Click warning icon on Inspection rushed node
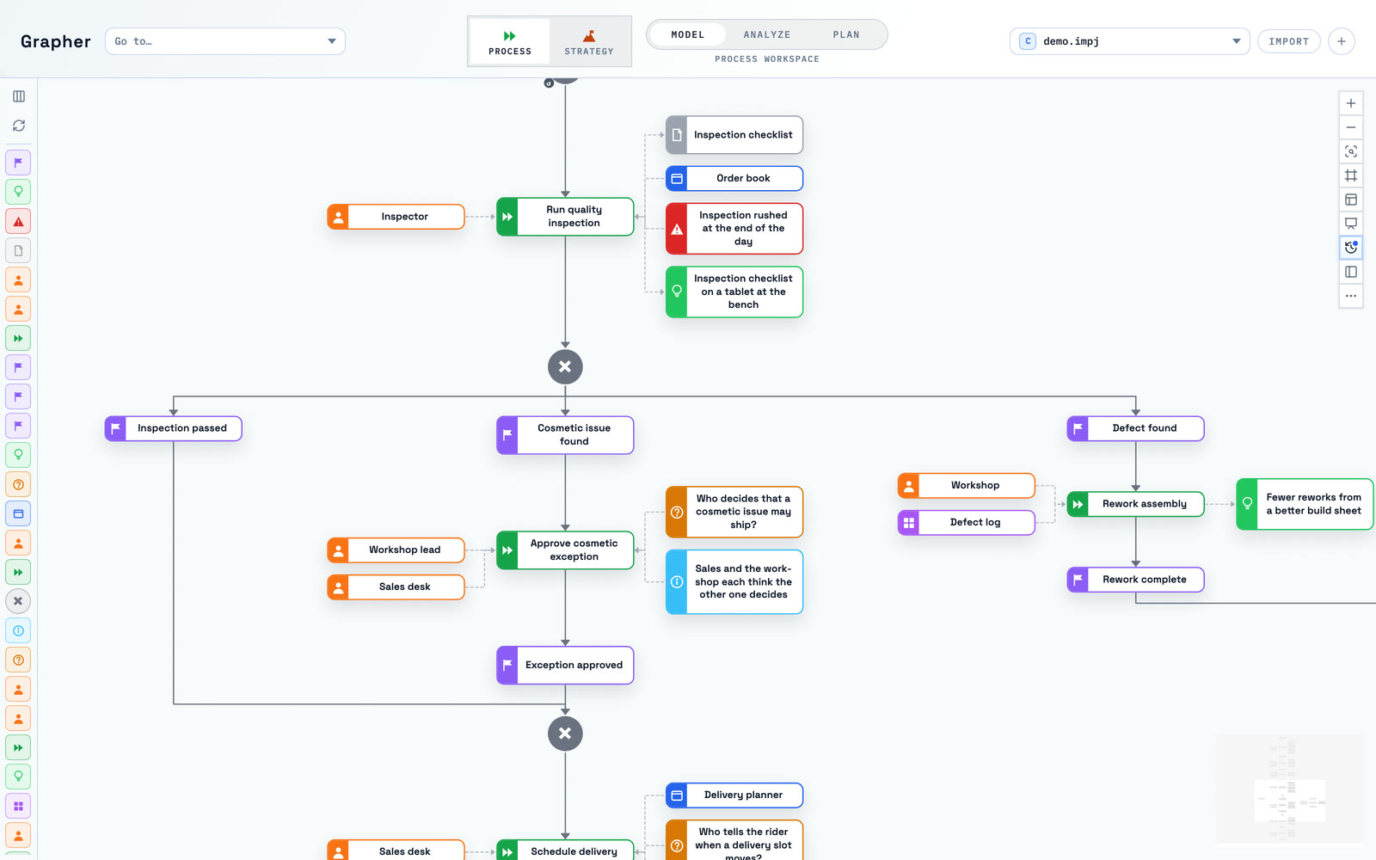Viewport: 1376px width, 860px height. (677, 229)
